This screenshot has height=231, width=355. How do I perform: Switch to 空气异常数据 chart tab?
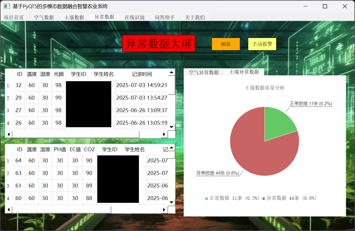[x=204, y=72]
